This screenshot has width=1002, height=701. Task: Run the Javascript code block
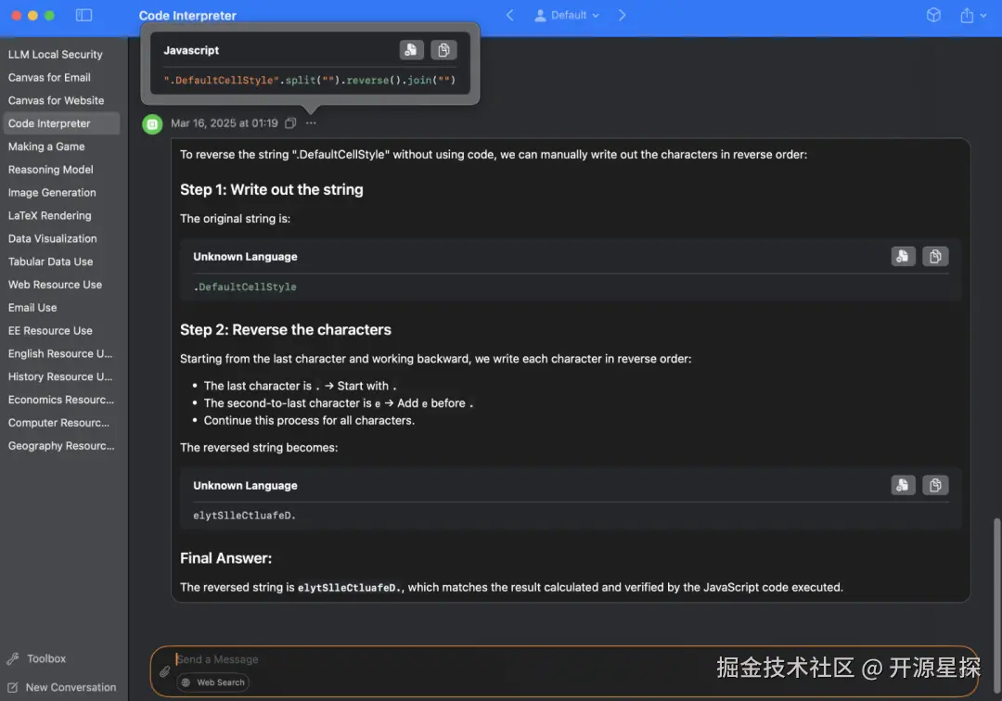click(x=412, y=50)
